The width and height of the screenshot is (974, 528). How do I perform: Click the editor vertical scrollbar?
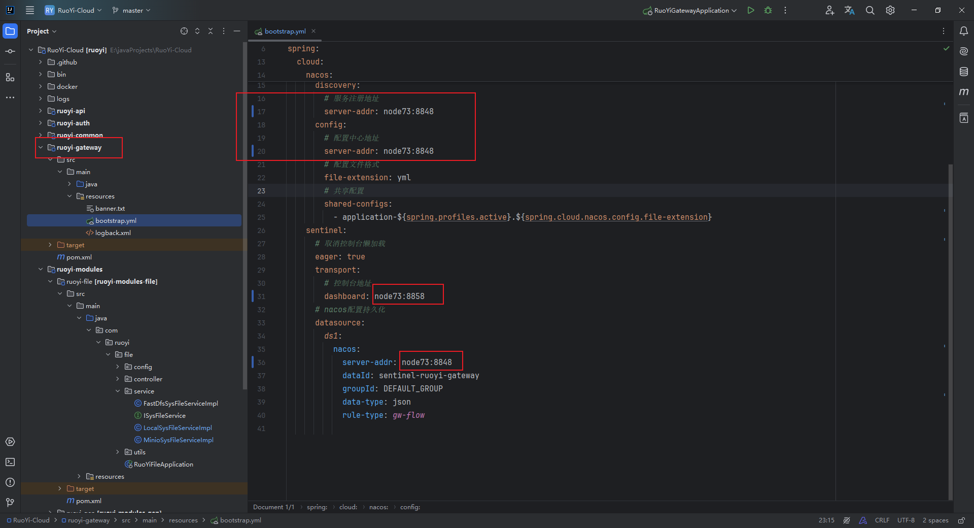pyautogui.click(x=951, y=331)
